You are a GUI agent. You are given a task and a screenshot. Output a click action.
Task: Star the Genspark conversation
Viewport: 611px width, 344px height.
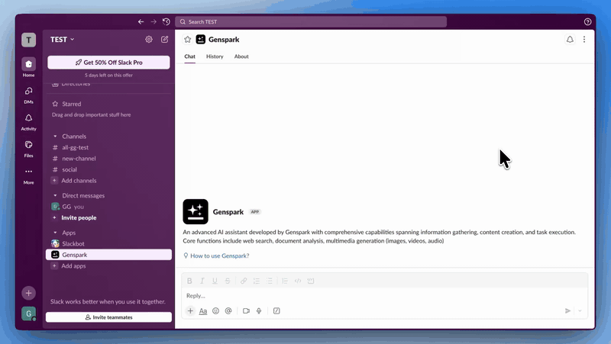pyautogui.click(x=187, y=40)
